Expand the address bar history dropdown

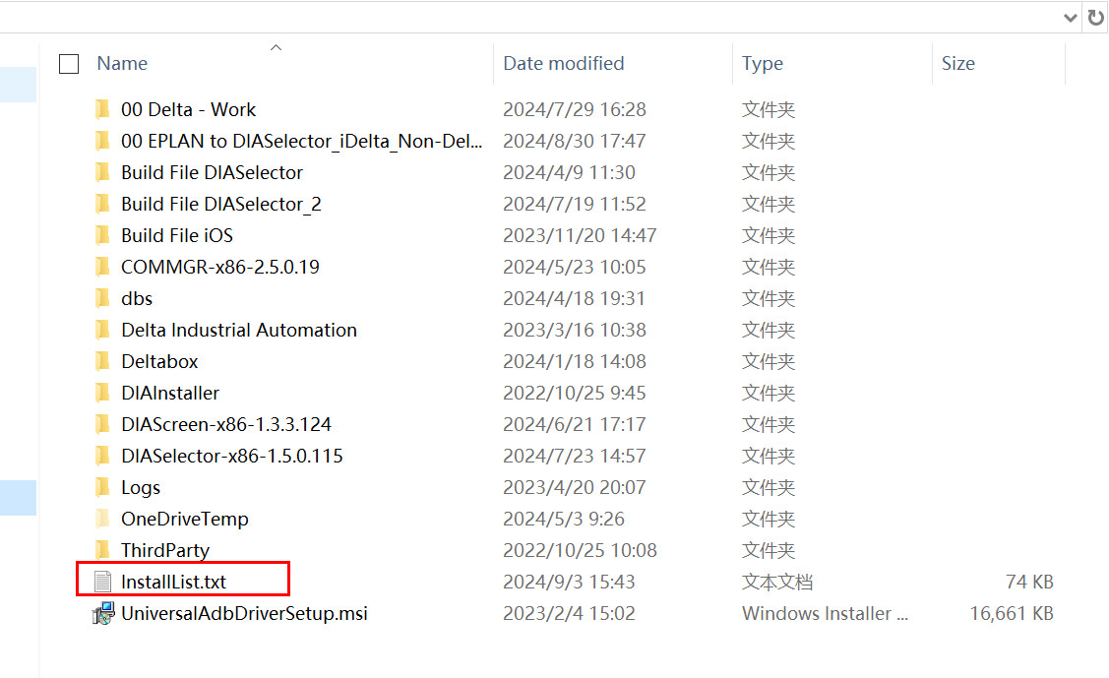click(x=1072, y=18)
